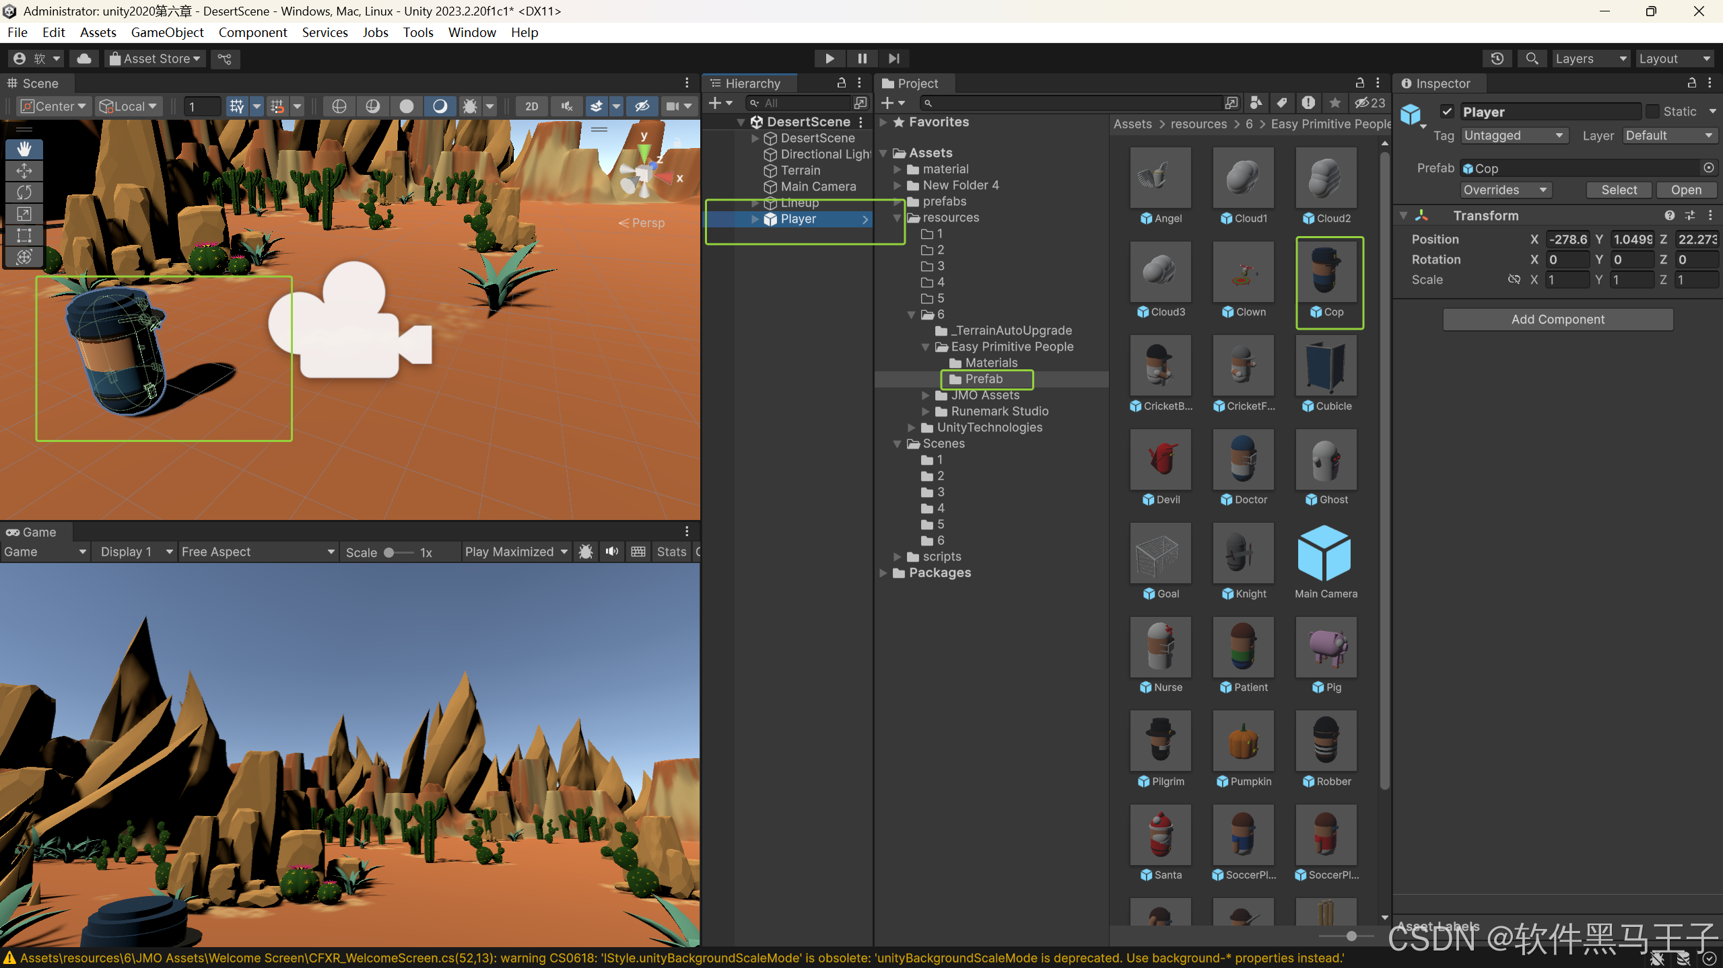Select the Move tool in Scene view

(x=24, y=170)
